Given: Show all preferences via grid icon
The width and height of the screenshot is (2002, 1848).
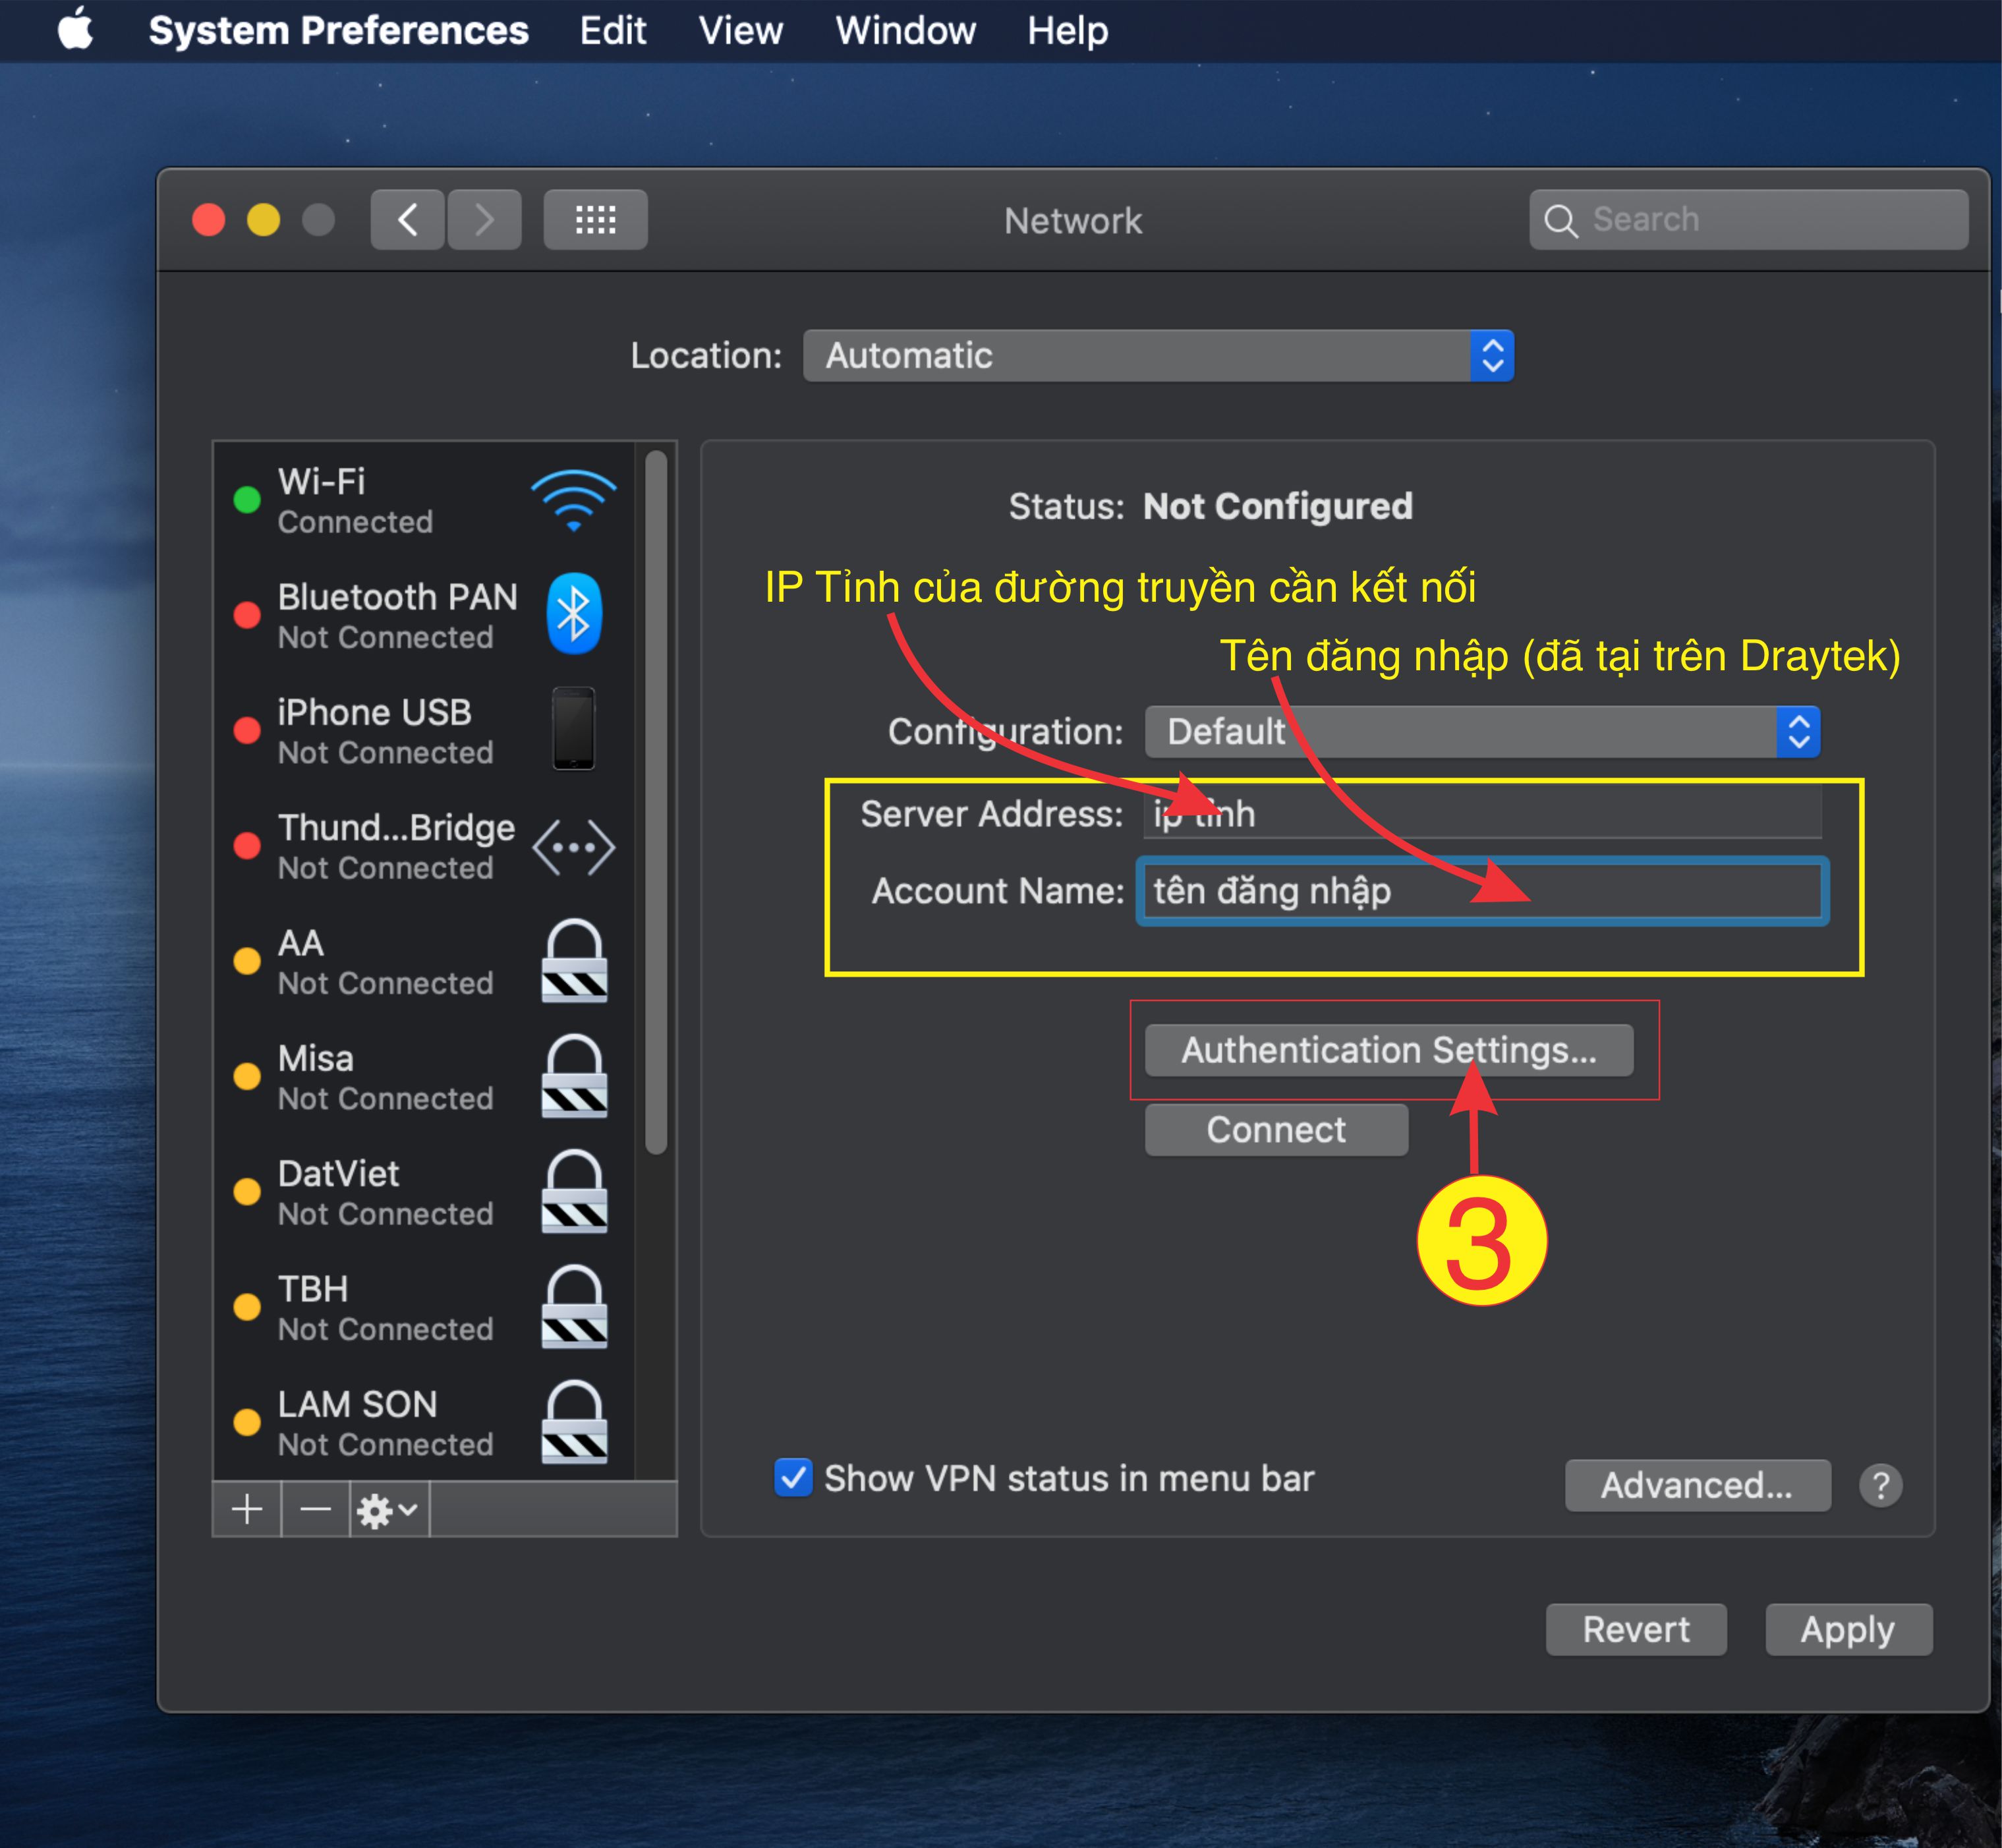Looking at the screenshot, I should pos(595,219).
